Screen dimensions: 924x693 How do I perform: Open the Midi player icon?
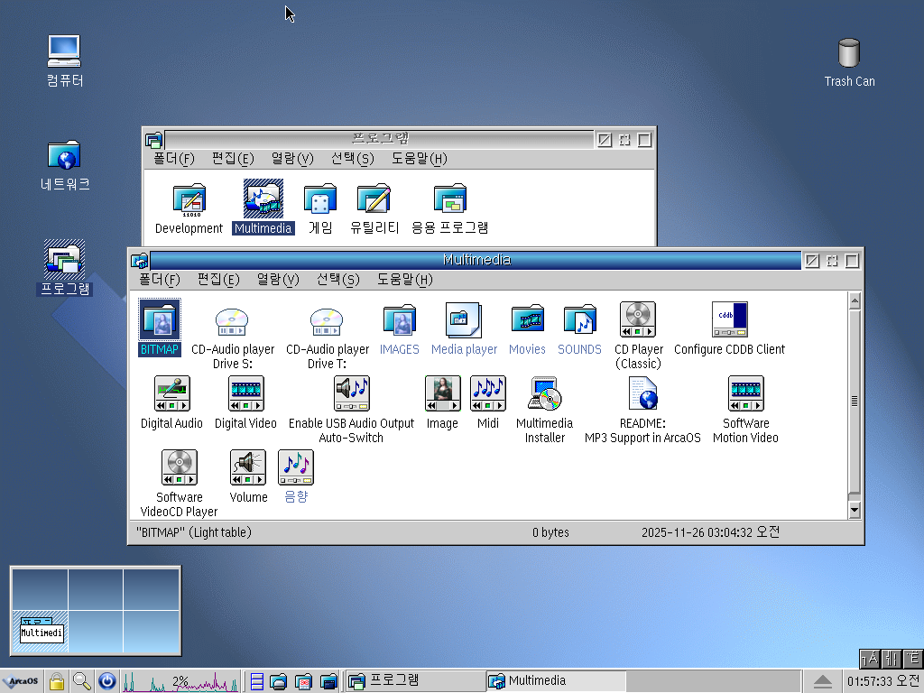(487, 394)
